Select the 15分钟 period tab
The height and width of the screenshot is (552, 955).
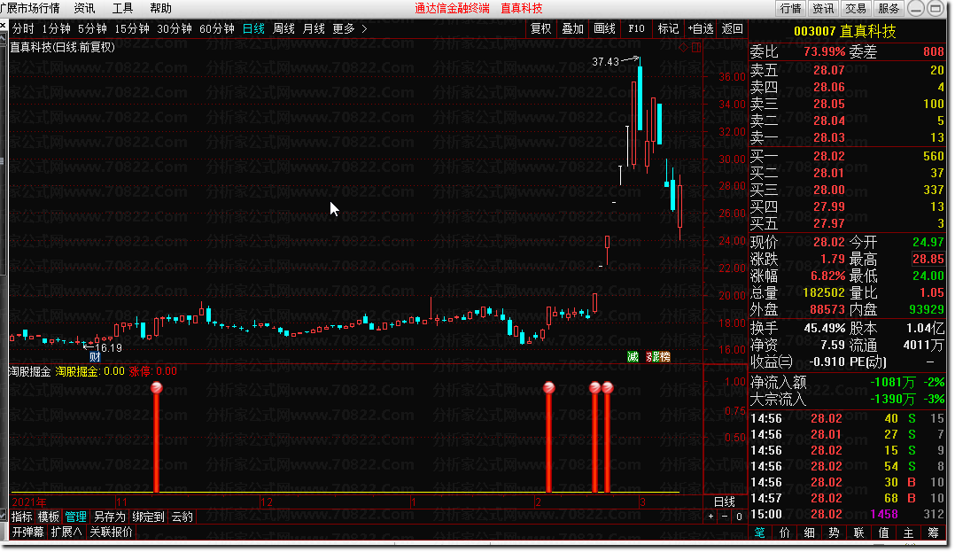click(x=132, y=28)
